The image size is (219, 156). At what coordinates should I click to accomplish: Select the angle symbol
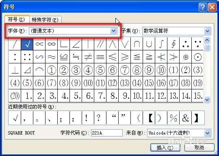76,44
